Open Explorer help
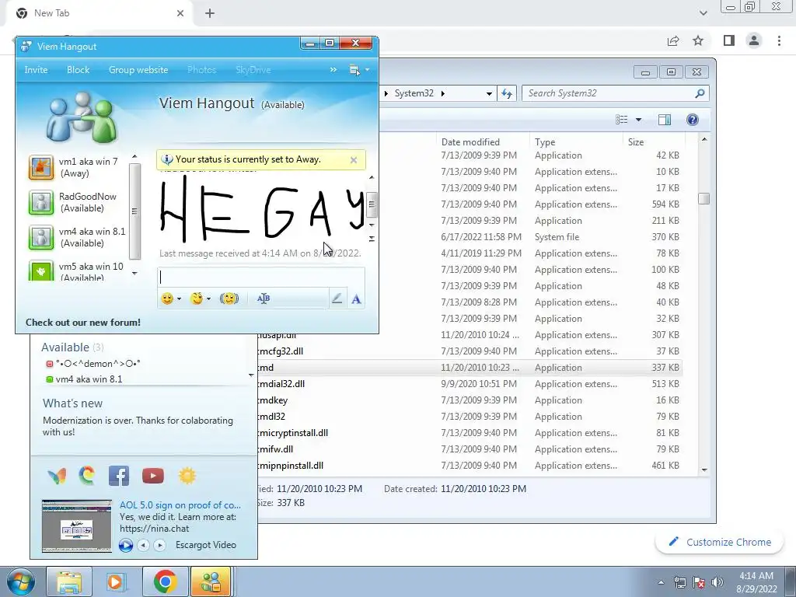Screen dimensions: 796x597 [693, 120]
